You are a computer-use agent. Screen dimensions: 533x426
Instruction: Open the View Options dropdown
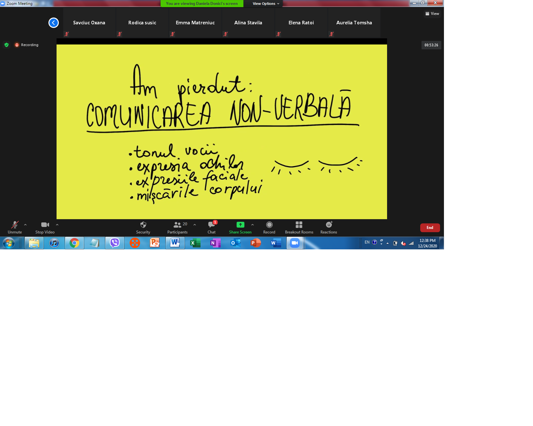[x=266, y=4]
